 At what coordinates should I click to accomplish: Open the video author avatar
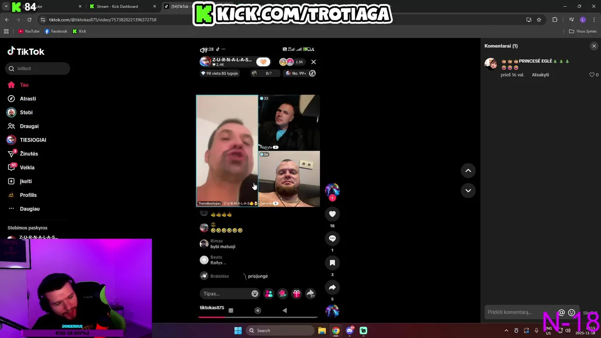[x=332, y=189]
